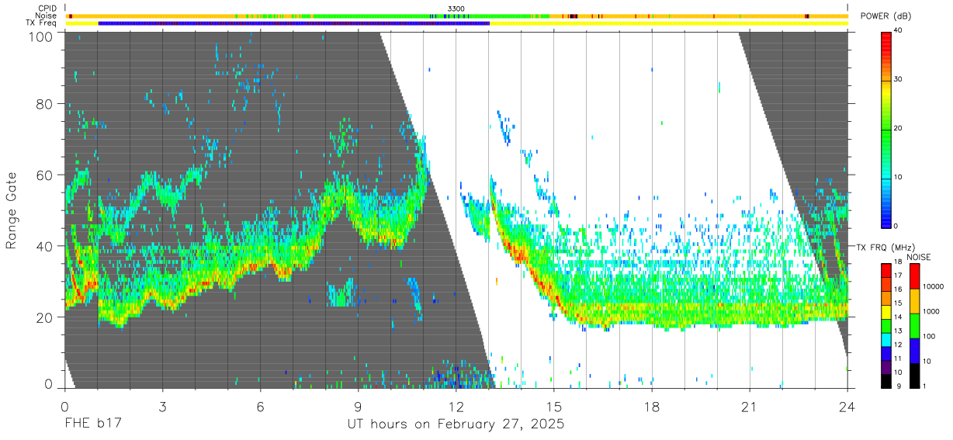
Task: Click the 20 label on Range Gate axis
Action: pos(46,317)
